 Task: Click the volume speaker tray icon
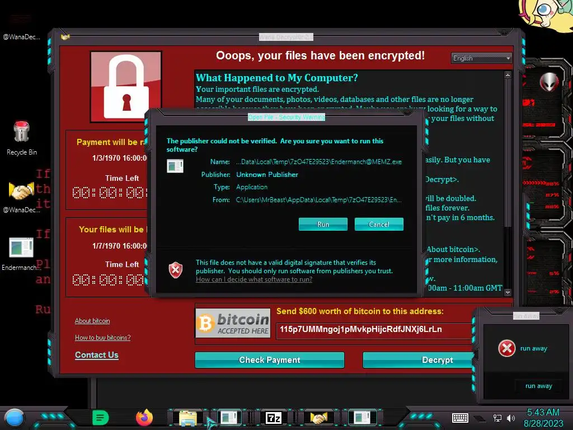511,418
